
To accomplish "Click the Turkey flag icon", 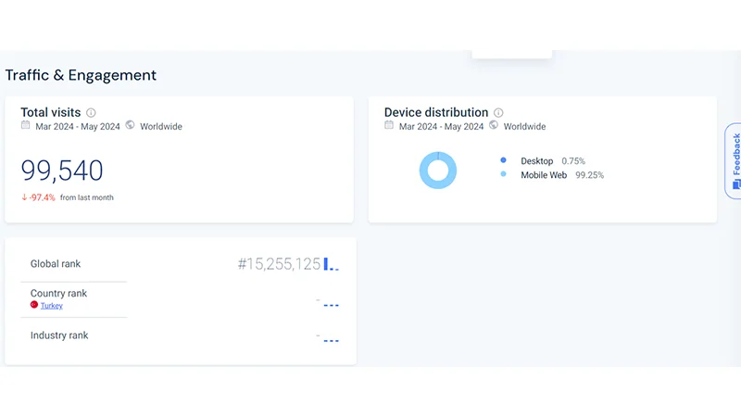I will [x=34, y=305].
